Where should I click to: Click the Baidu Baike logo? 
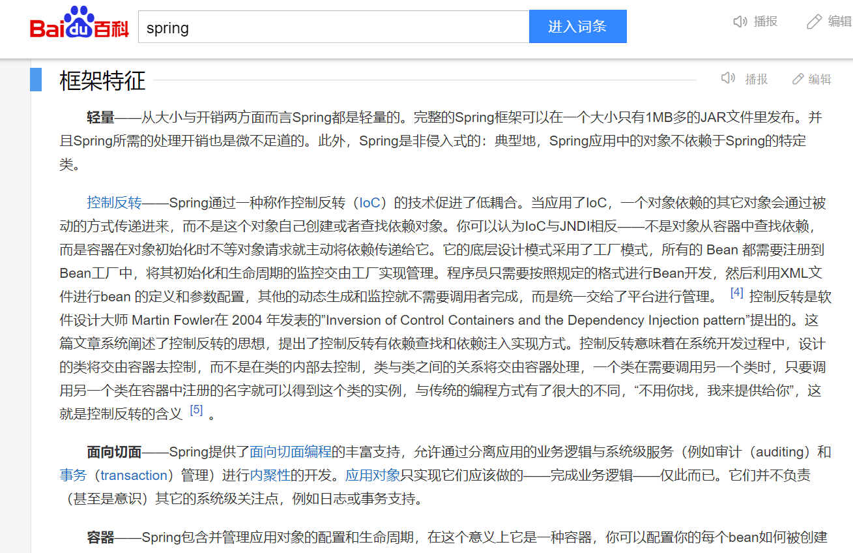click(x=79, y=26)
